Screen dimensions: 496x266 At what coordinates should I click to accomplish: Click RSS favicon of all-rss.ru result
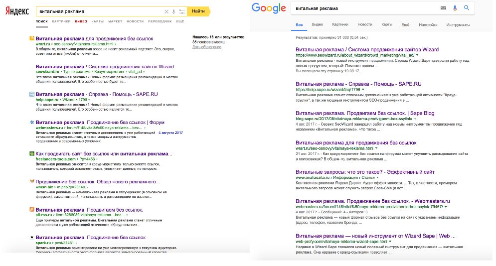(32, 209)
